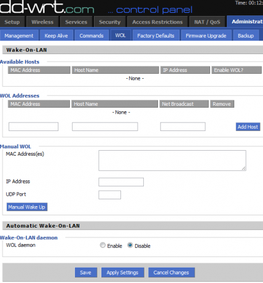The width and height of the screenshot is (263, 283).
Task: Open the Access Restrictions tab
Action: [x=157, y=22]
